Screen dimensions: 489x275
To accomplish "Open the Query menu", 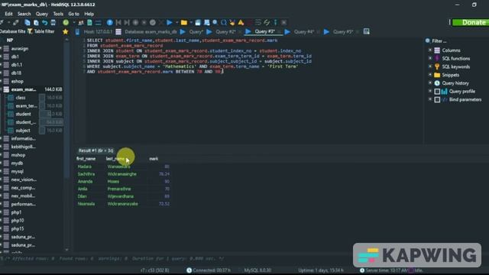I will (x=42, y=14).
